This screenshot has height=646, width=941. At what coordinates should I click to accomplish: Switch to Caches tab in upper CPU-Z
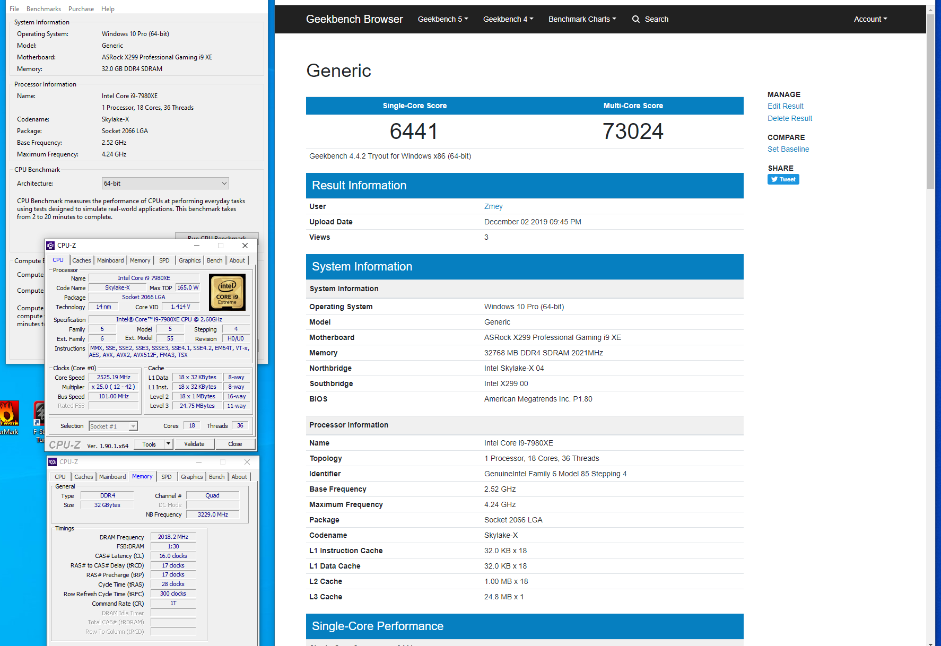82,260
